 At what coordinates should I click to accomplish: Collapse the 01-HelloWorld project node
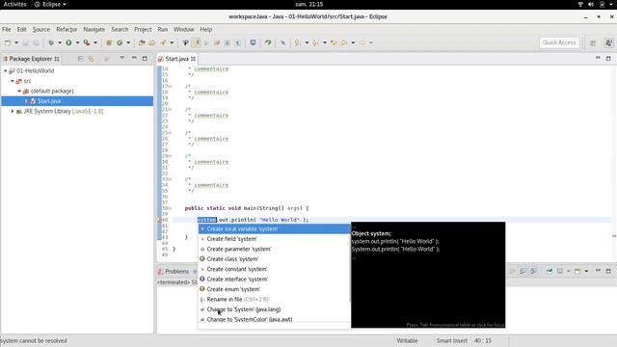tap(6, 70)
